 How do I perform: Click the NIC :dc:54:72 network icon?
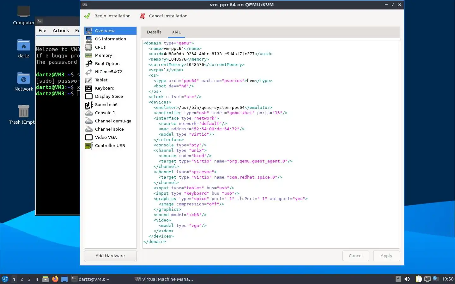89,72
